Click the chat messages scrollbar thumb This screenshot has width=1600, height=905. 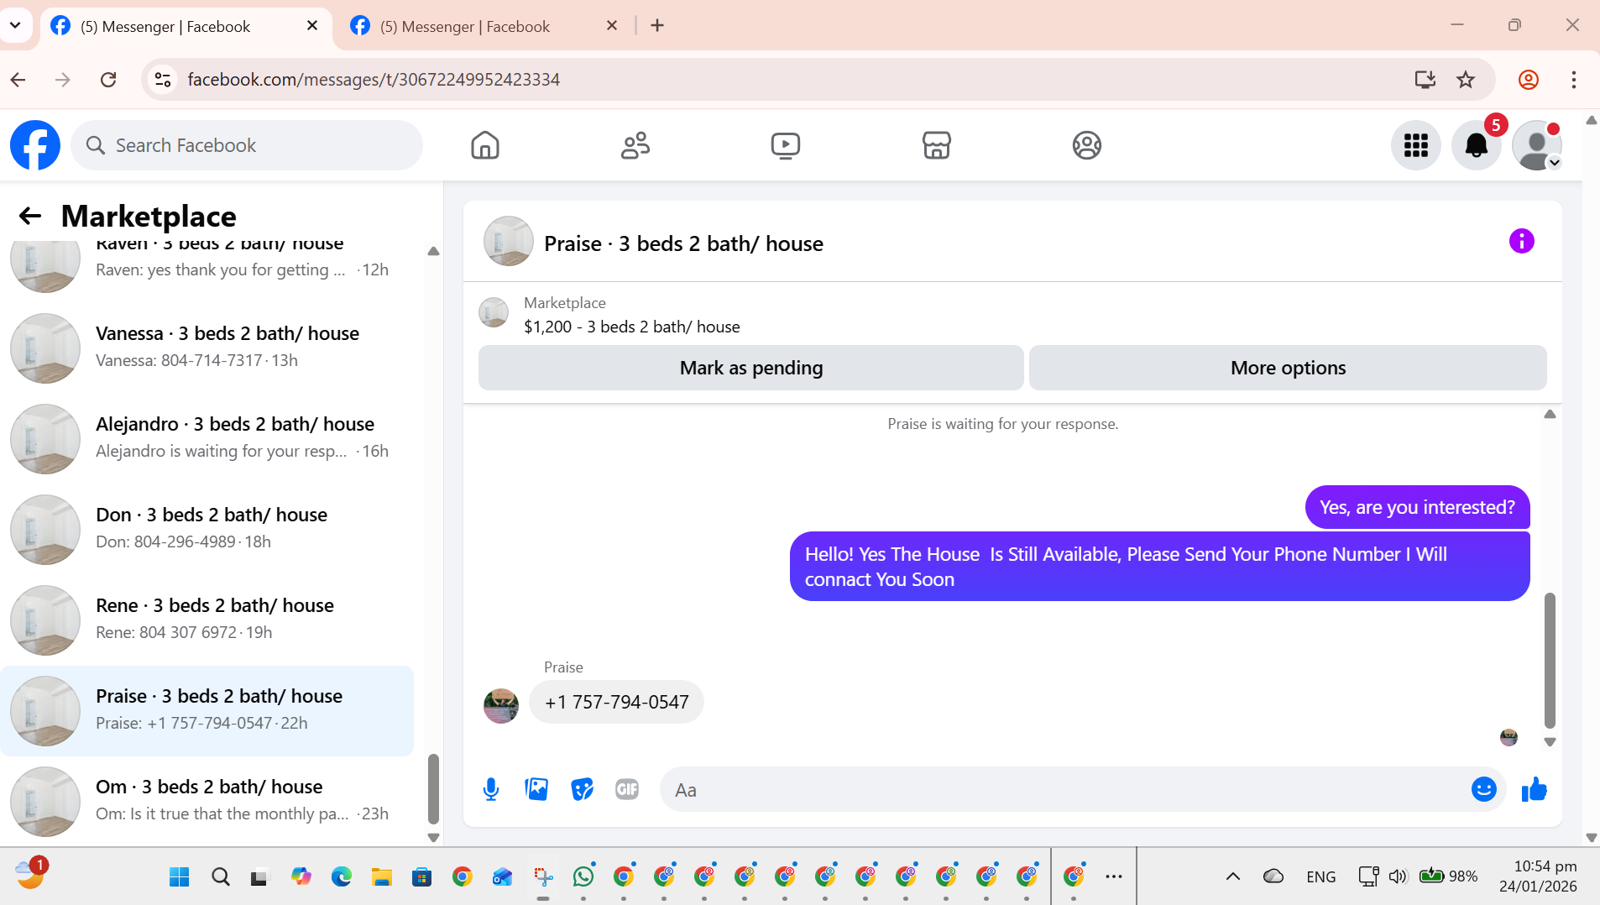1550,661
